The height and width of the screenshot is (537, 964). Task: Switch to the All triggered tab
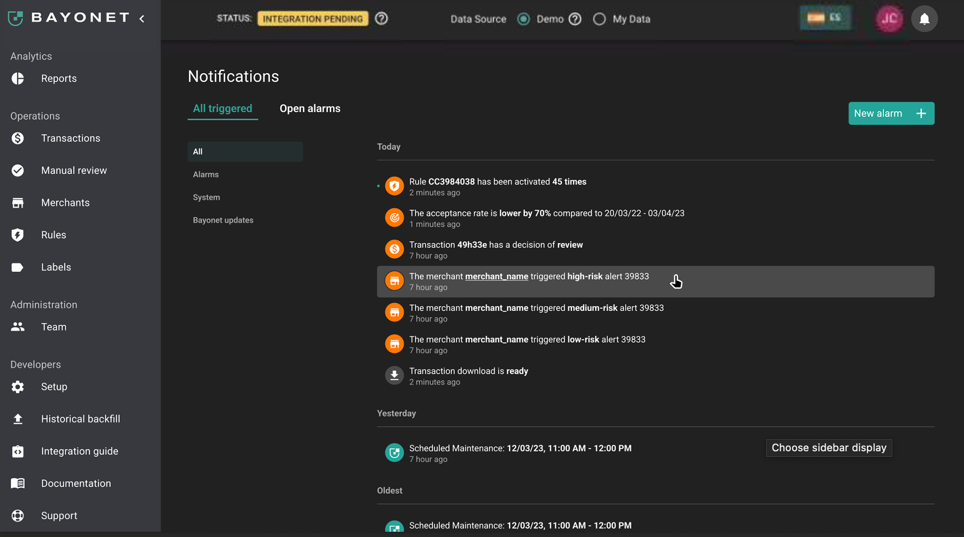pyautogui.click(x=222, y=108)
